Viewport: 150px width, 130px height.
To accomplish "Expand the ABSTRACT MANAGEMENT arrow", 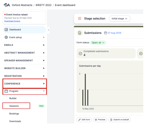I will click(x=44, y=53).
